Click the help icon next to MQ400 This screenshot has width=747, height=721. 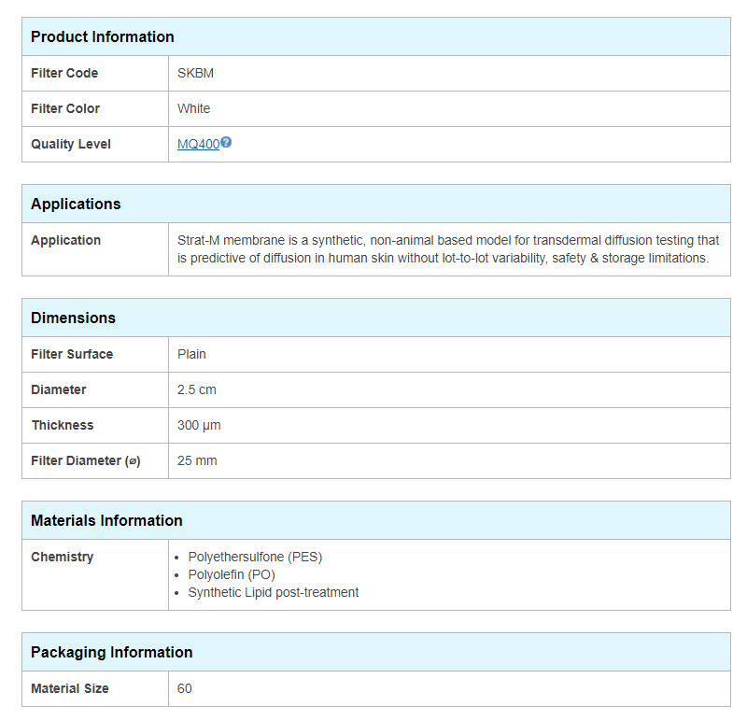pyautogui.click(x=226, y=143)
